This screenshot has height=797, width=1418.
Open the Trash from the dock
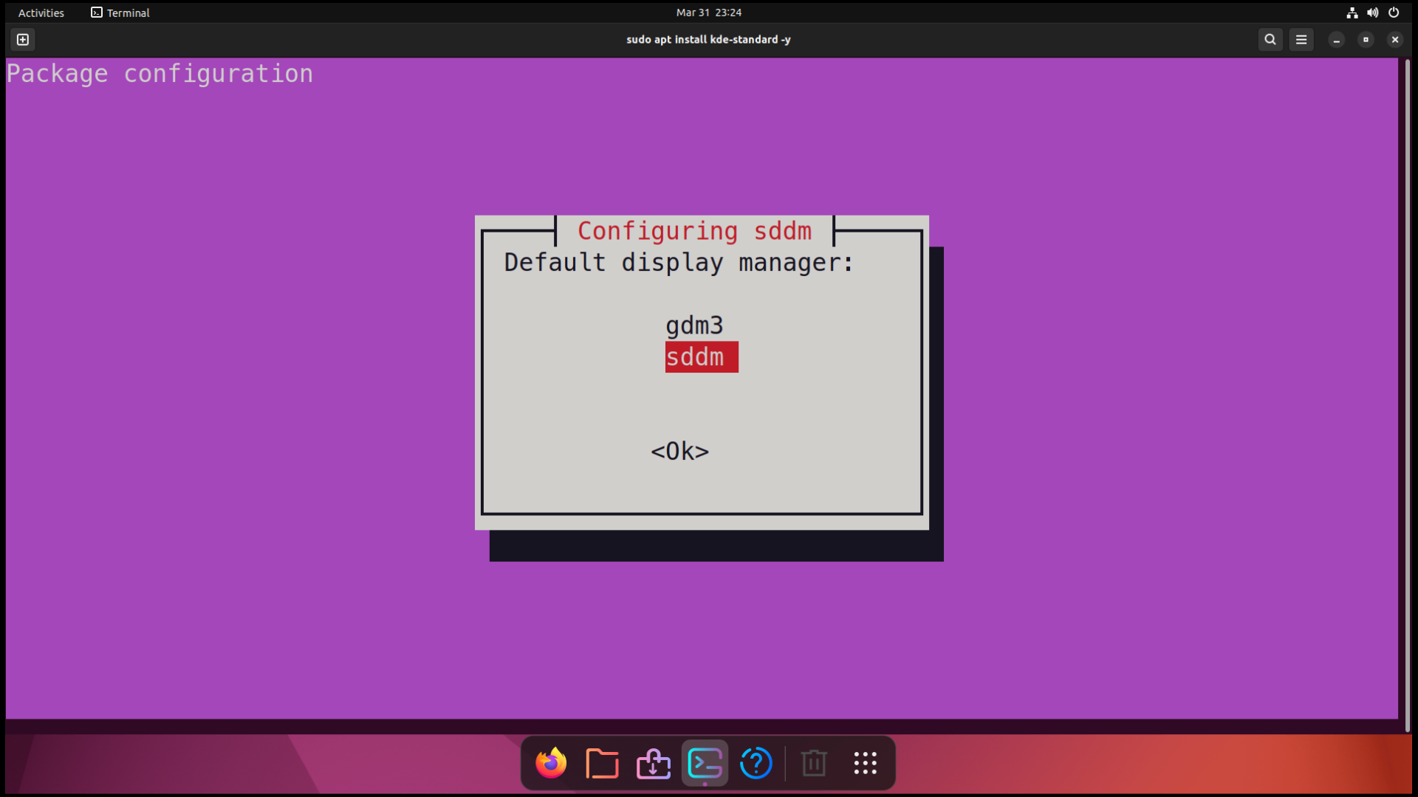point(814,763)
